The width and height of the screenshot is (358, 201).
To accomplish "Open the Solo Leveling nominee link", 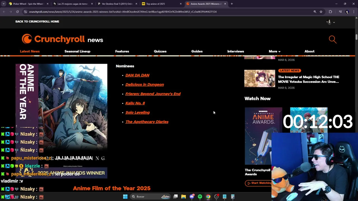I will pos(137,113).
